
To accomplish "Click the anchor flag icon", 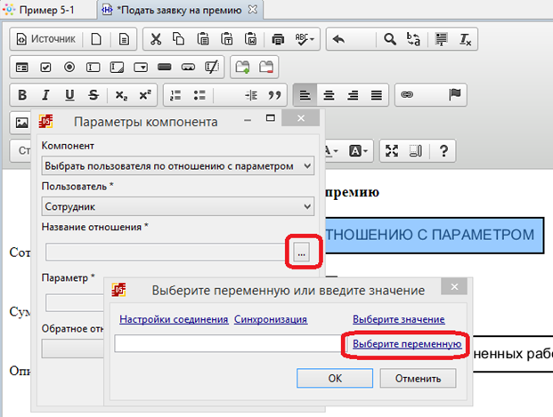I will (454, 94).
